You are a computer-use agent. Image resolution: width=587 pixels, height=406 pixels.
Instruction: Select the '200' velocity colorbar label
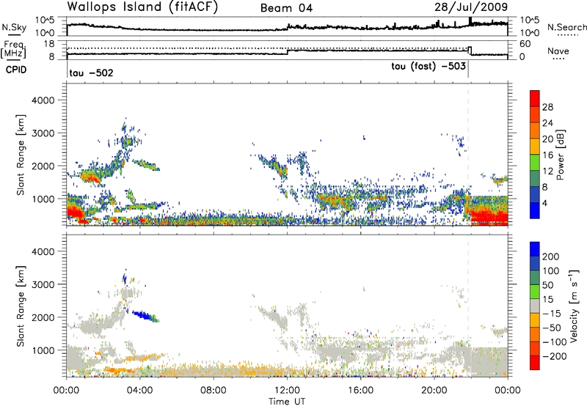(551, 256)
